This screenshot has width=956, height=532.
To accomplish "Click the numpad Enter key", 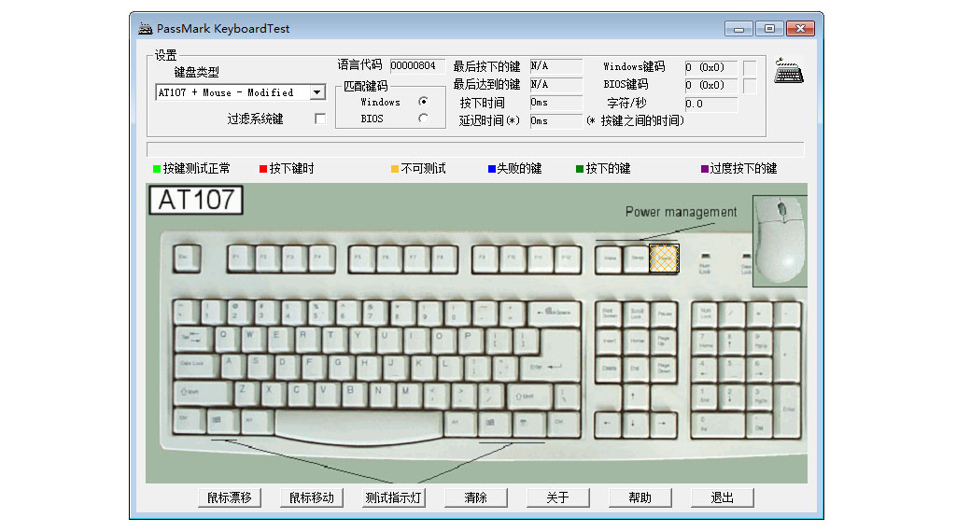I will click(x=789, y=411).
